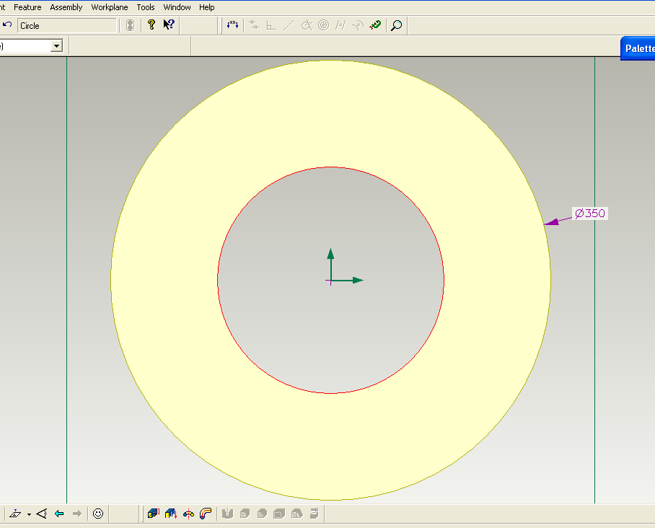This screenshot has width=655, height=528.
Task: Select the Ø350 diameter dimension label
Action: (590, 214)
